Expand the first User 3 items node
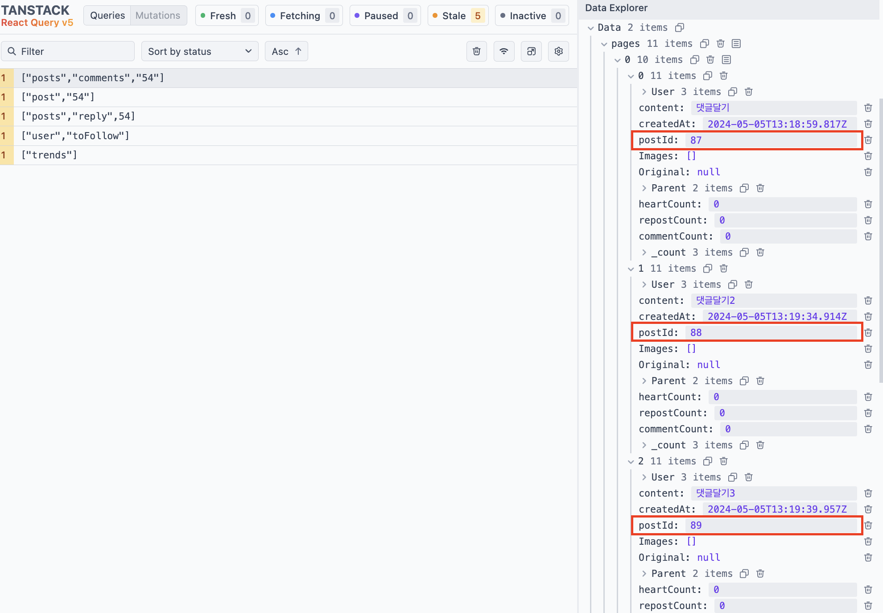The width and height of the screenshot is (883, 613). click(644, 92)
